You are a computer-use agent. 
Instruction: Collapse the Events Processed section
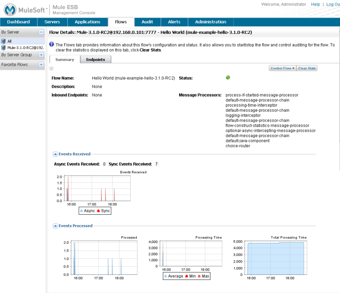pyautogui.click(x=55, y=226)
